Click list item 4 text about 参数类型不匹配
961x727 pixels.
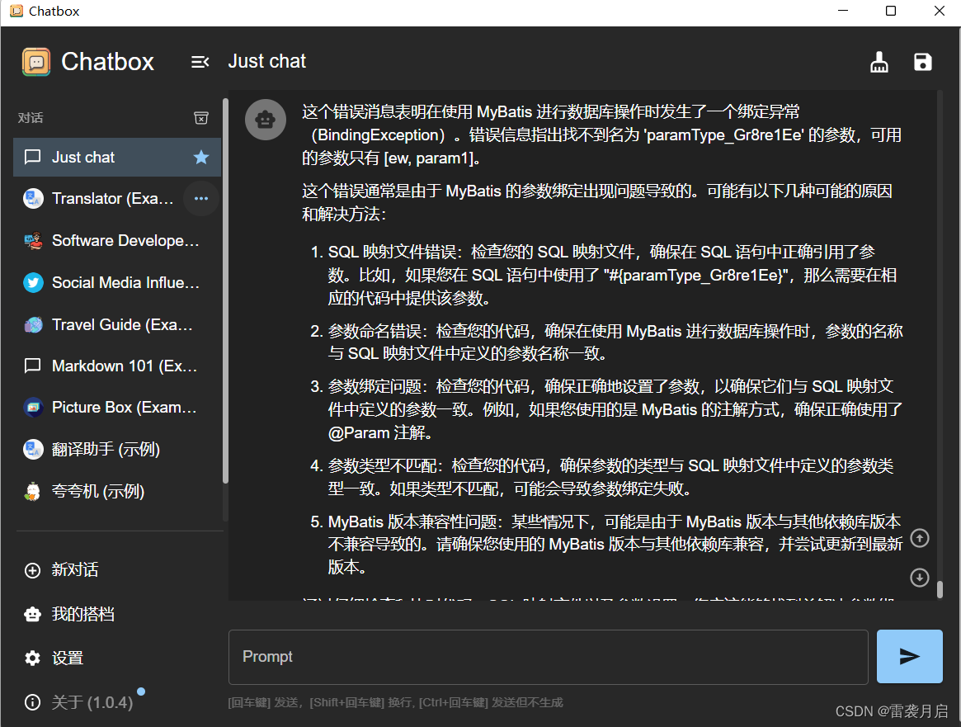[610, 477]
